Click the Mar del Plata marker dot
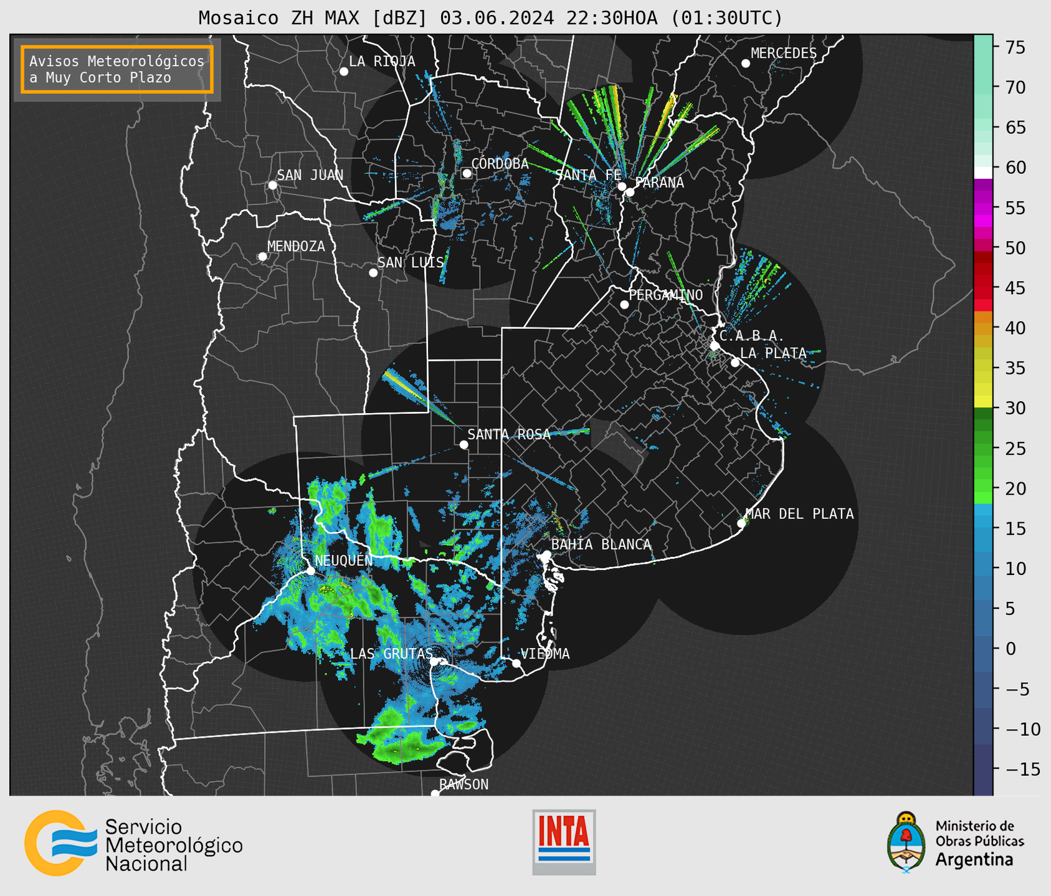 click(x=741, y=523)
